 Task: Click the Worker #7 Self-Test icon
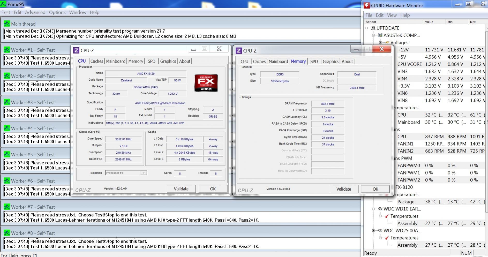tap(7, 207)
